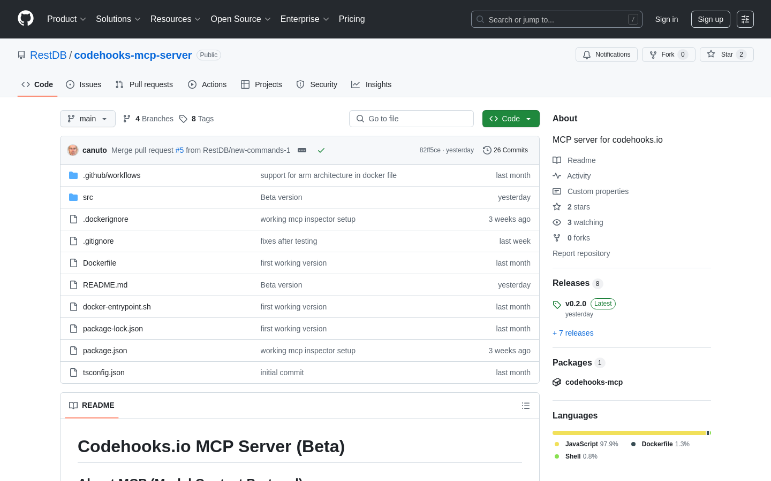Open the Pricing link
The width and height of the screenshot is (771, 481).
352,19
